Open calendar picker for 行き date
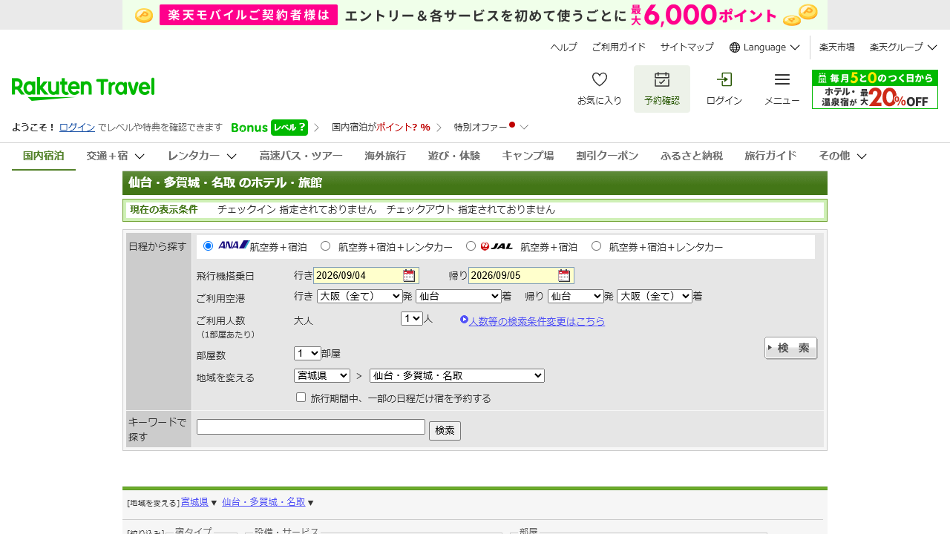 409,276
